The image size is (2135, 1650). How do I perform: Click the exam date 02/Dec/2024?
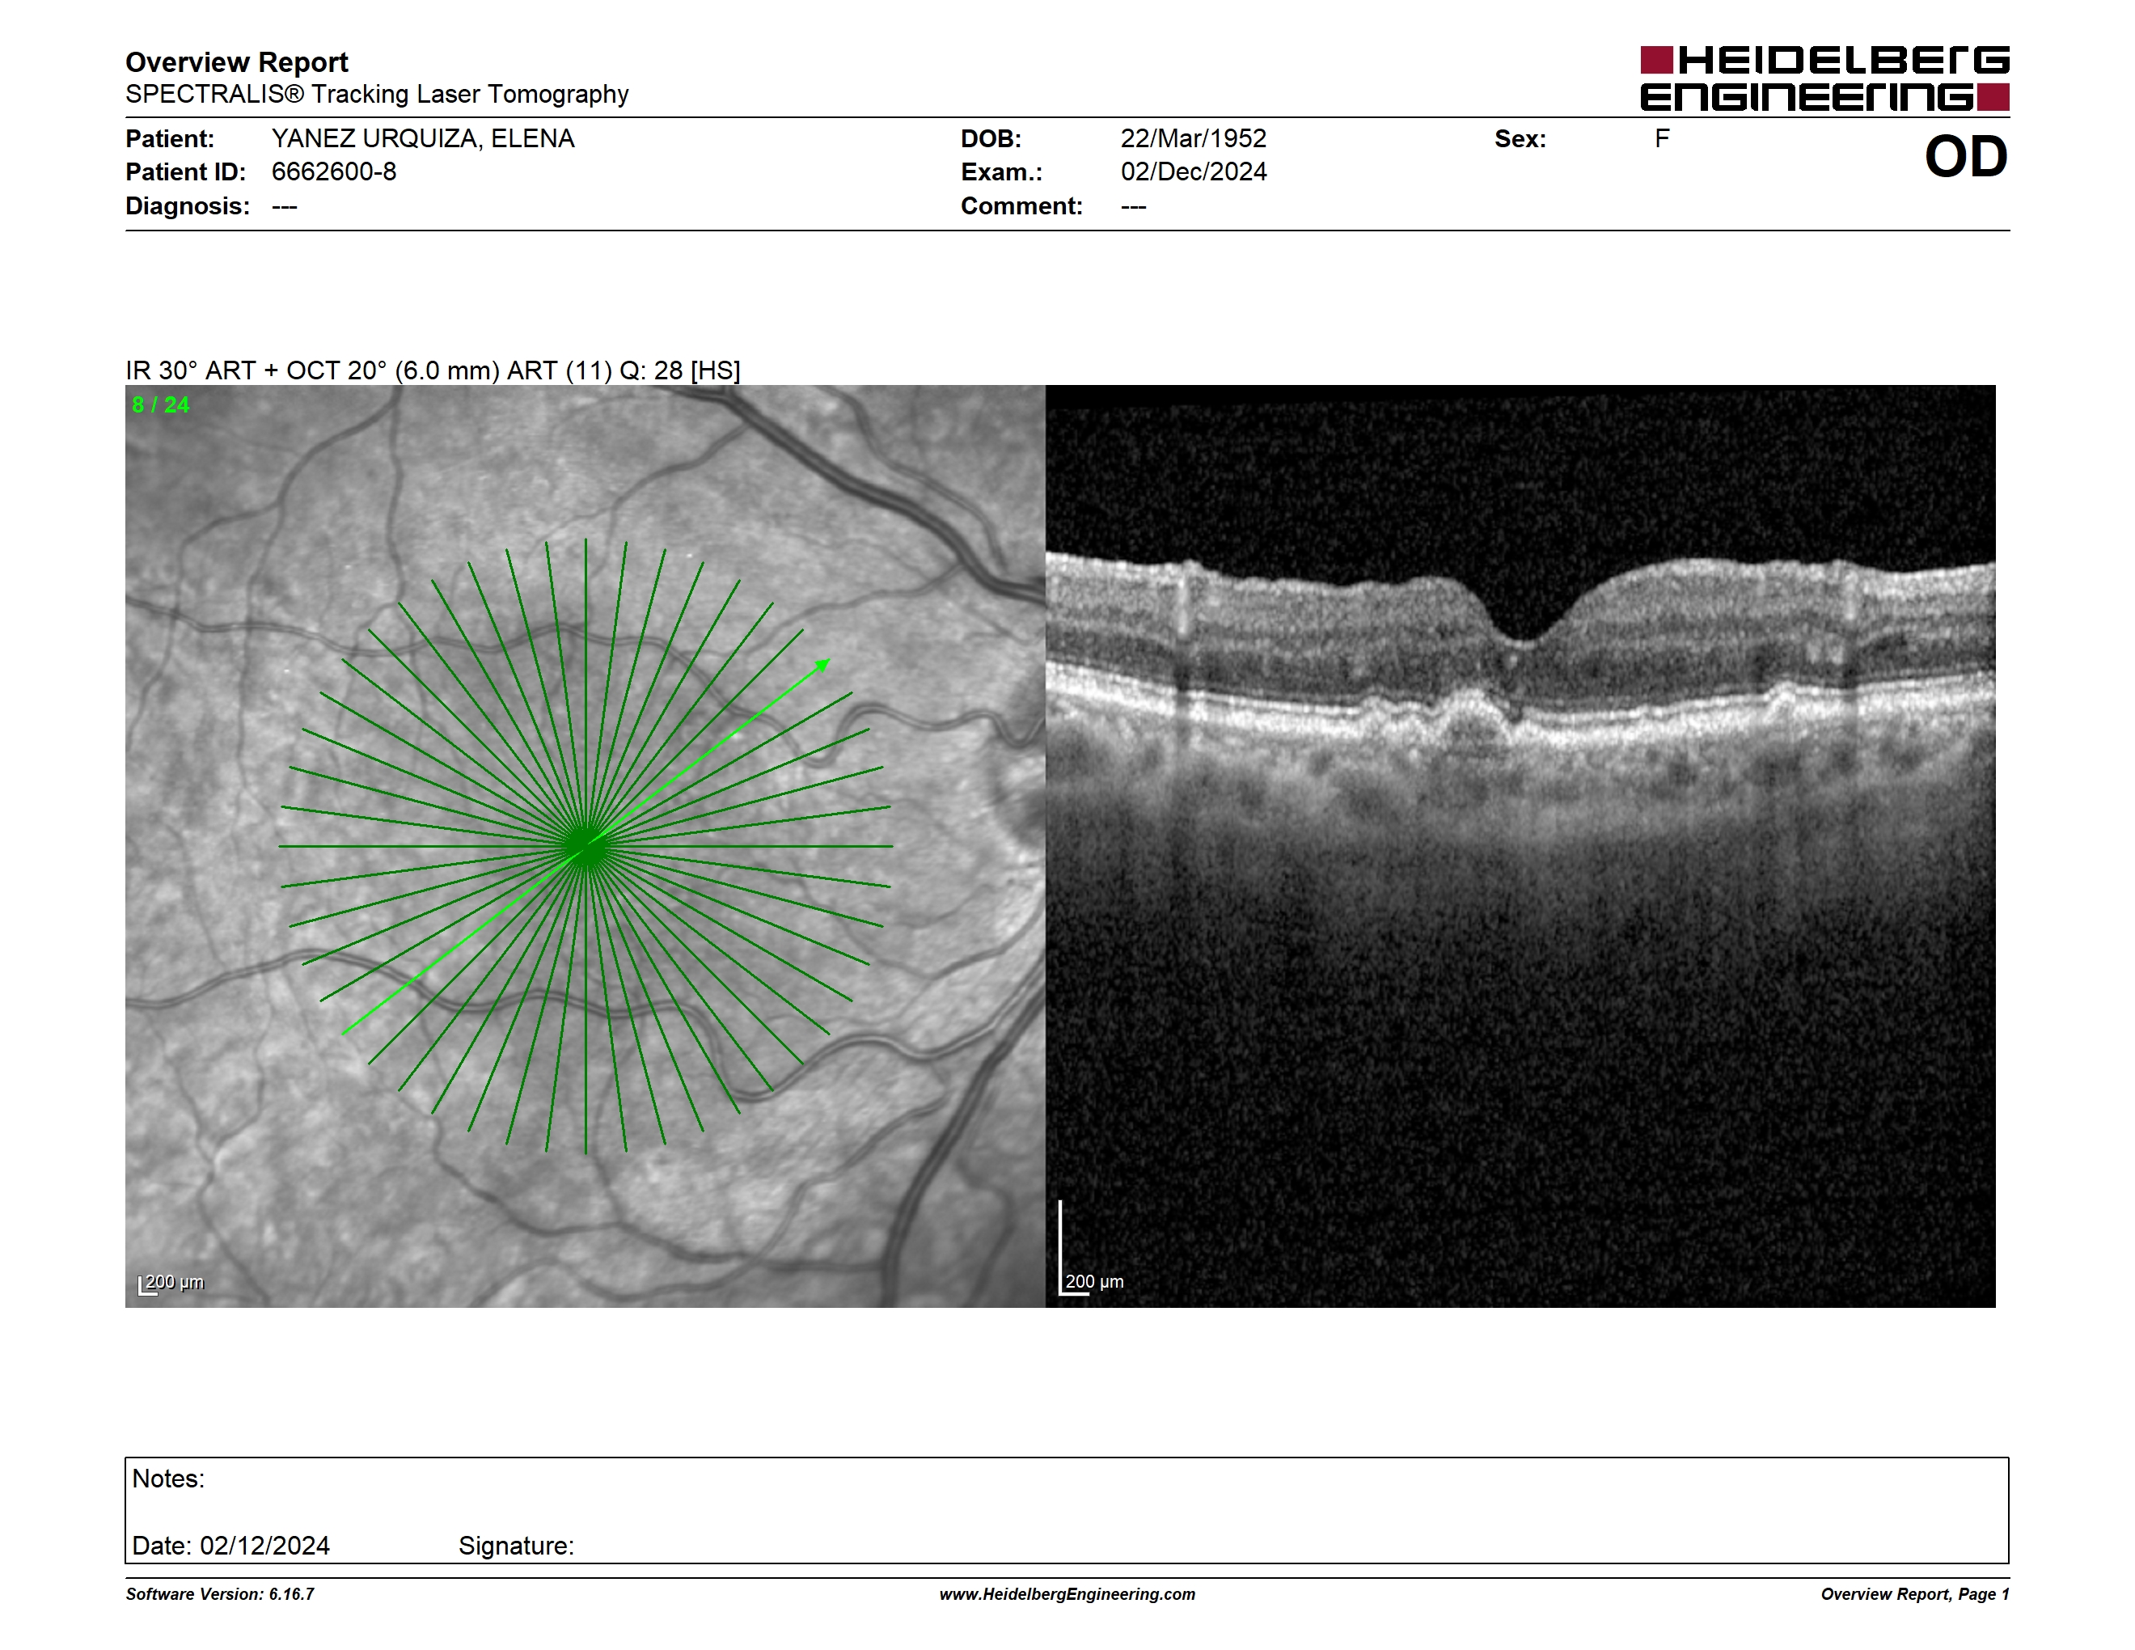tap(1193, 172)
